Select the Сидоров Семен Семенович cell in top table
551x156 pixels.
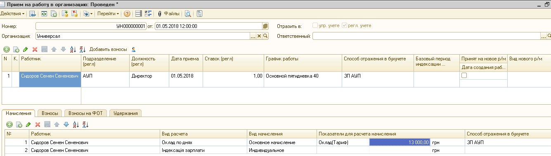(50, 80)
